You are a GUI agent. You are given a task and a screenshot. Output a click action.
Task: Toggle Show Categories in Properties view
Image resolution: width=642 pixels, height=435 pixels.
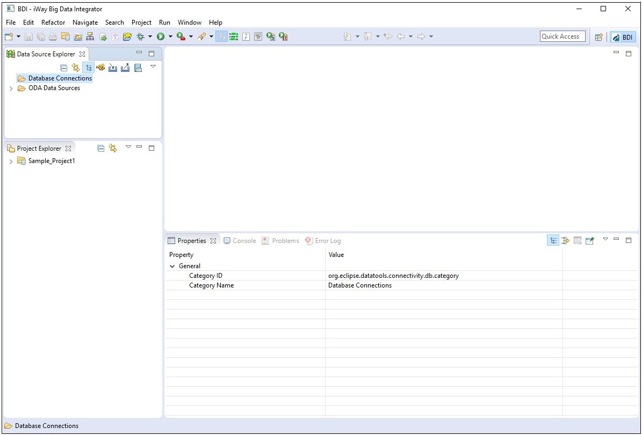tap(553, 240)
